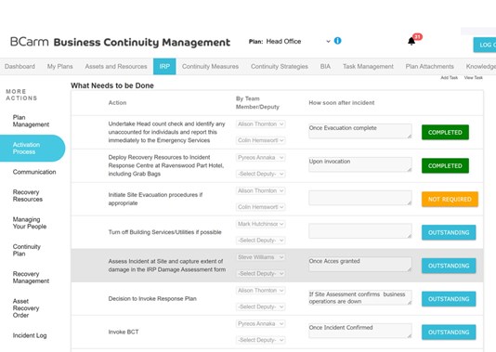Click the If Site Assessment confirms text field
496x352 pixels.
coord(360,297)
